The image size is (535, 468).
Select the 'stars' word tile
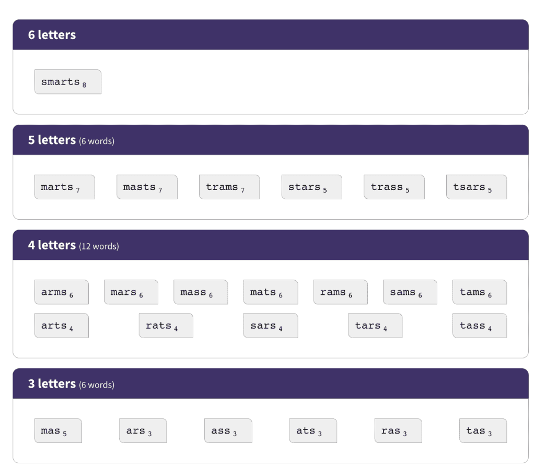point(311,187)
